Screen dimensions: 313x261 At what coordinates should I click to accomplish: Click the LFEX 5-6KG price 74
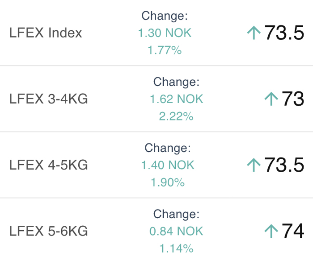coord(292,231)
